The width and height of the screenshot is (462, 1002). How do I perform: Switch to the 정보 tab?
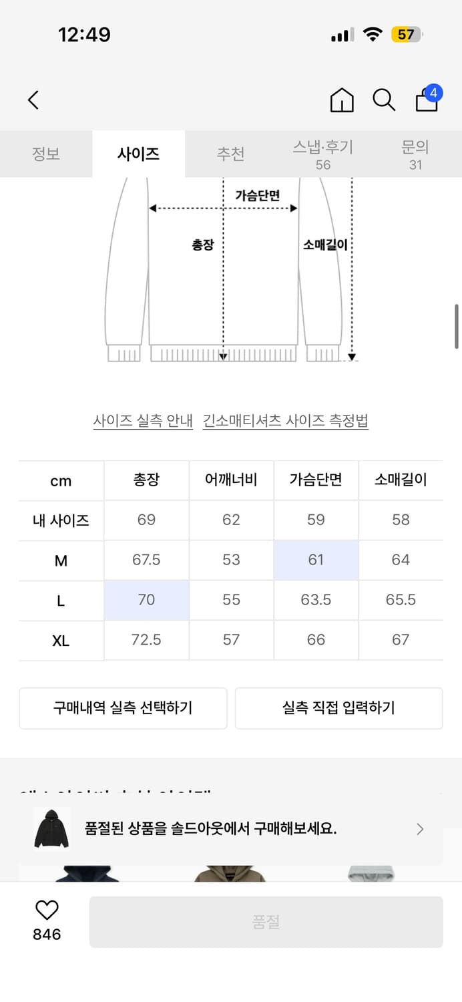[x=46, y=154]
